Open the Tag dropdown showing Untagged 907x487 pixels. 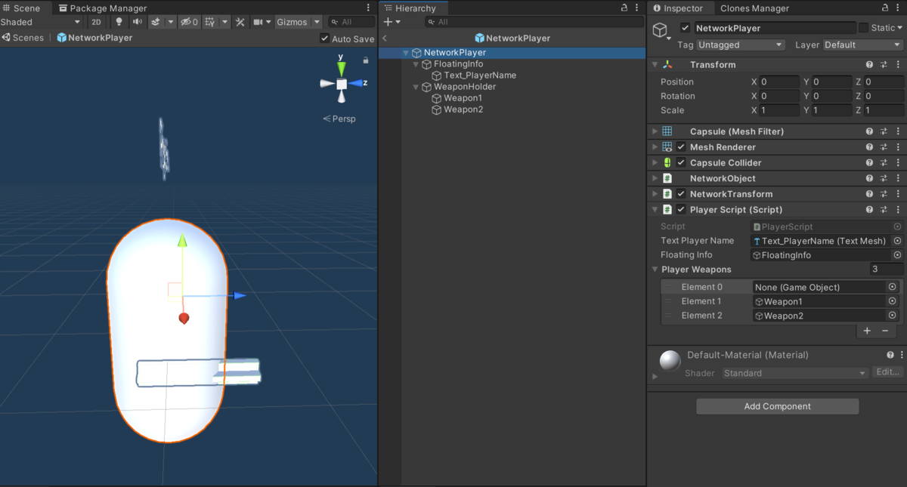(741, 45)
